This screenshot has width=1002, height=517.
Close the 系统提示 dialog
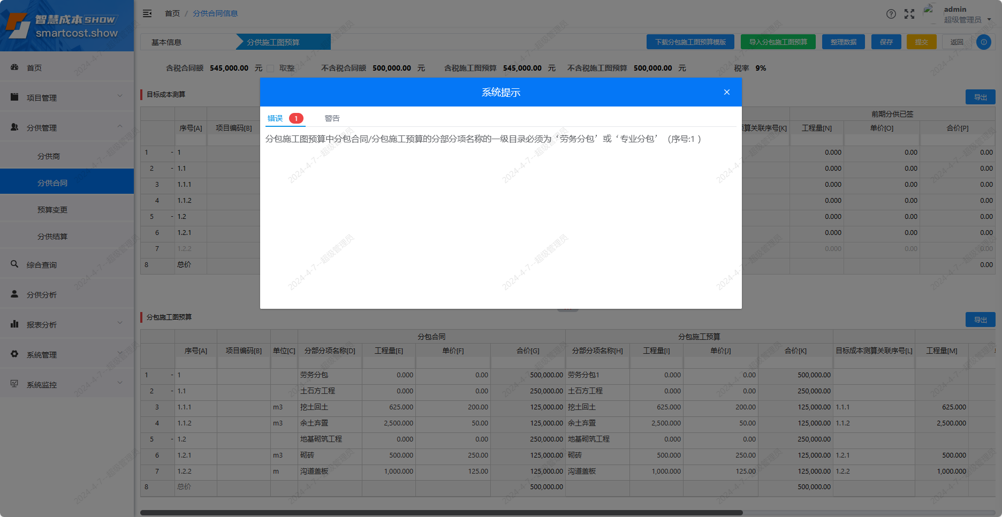(x=726, y=92)
